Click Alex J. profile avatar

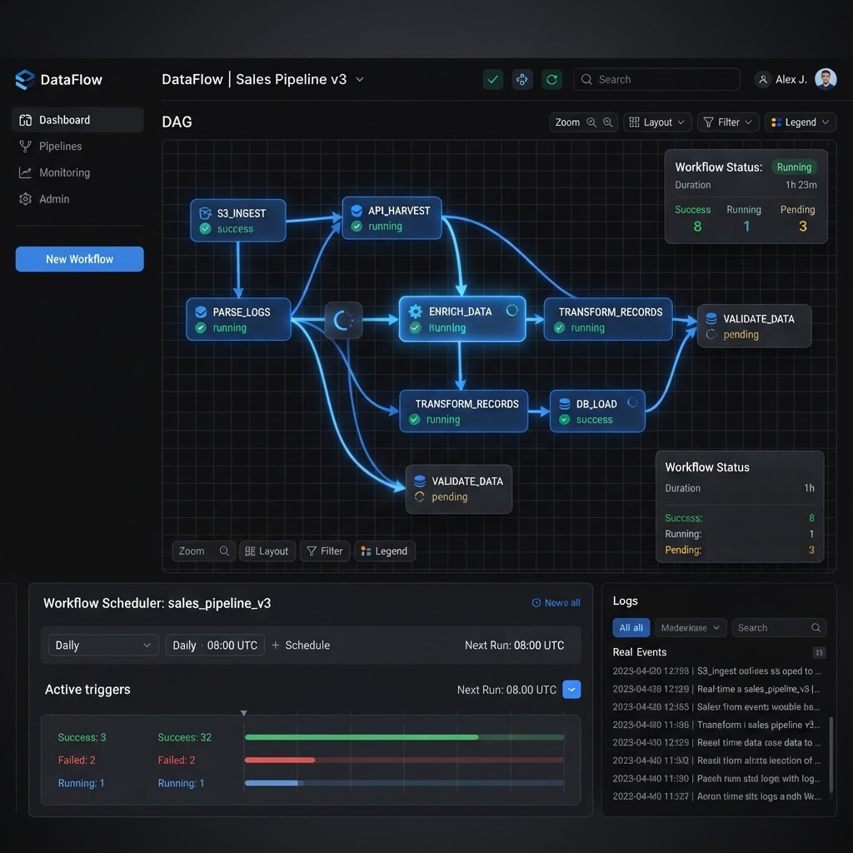[826, 79]
